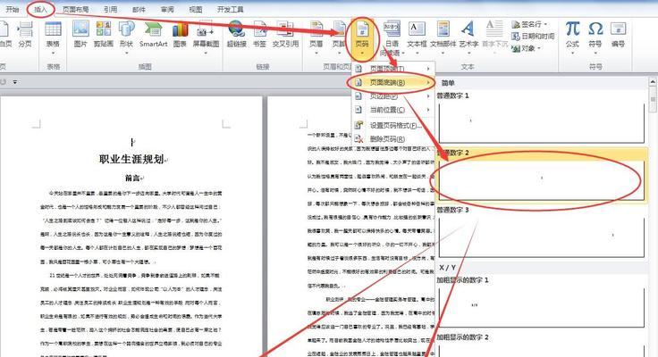Open the 日语问候语 greetings tool

(x=392, y=38)
